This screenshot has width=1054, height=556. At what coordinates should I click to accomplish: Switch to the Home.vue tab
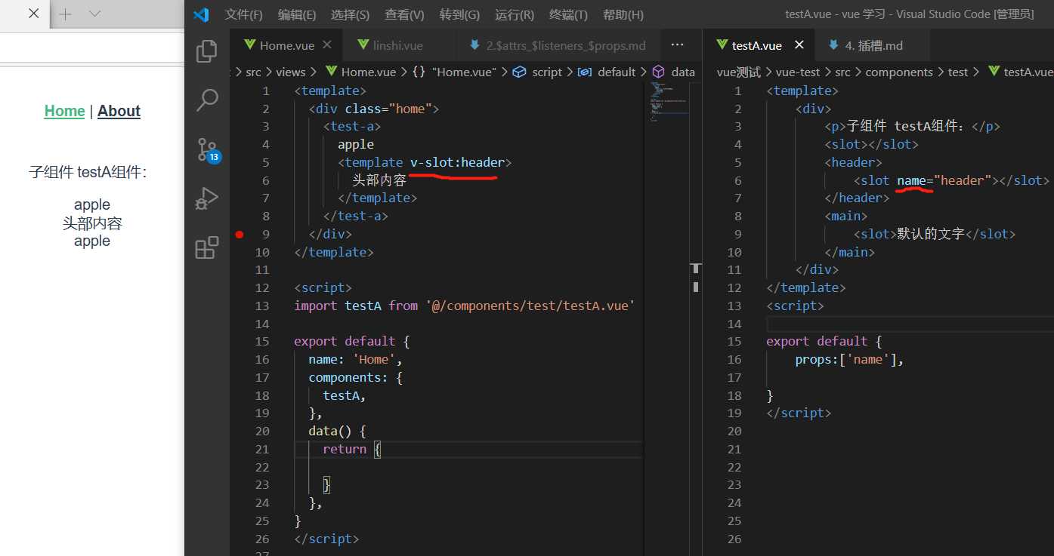(287, 45)
